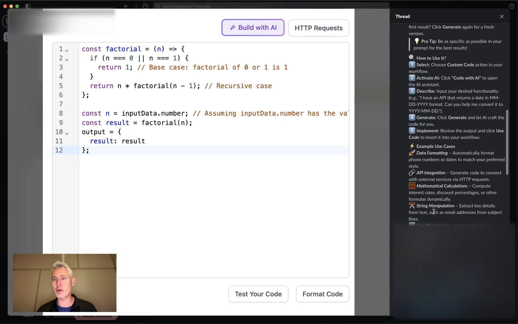
Task: Click the 'Recursive case' comment
Action: click(x=238, y=86)
